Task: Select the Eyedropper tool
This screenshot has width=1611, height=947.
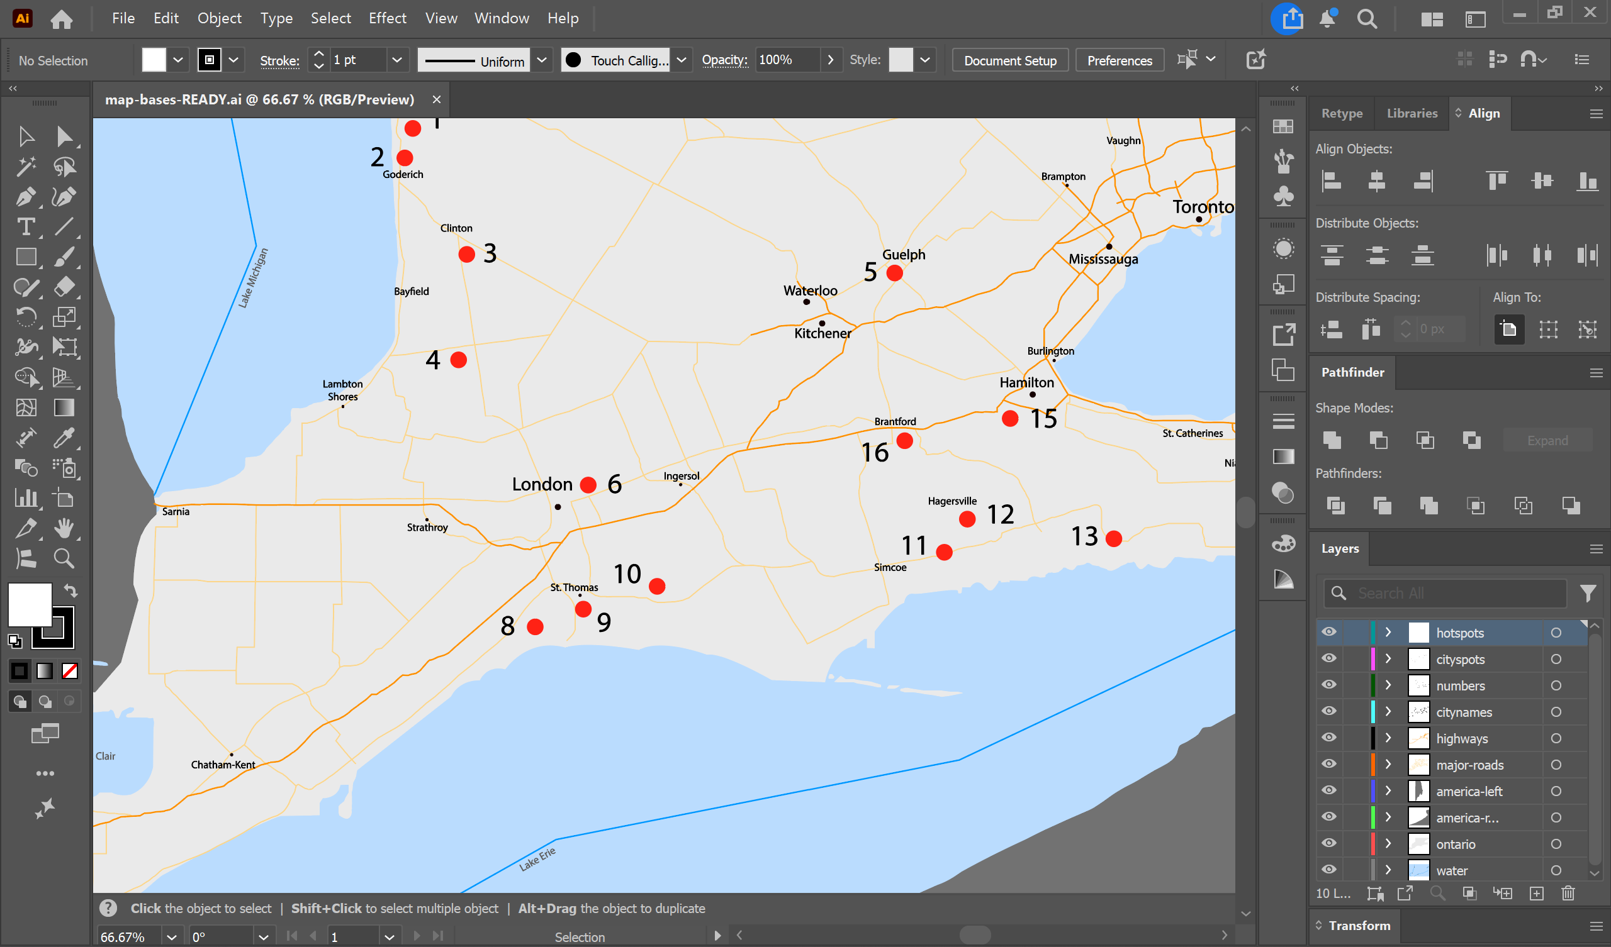Action: tap(64, 438)
